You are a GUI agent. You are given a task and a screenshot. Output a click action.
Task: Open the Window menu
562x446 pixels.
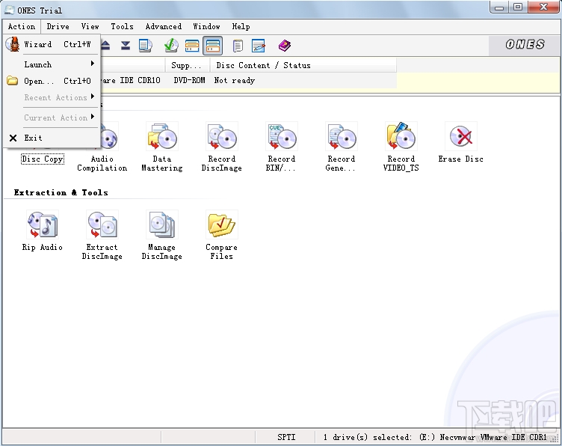coord(206,26)
